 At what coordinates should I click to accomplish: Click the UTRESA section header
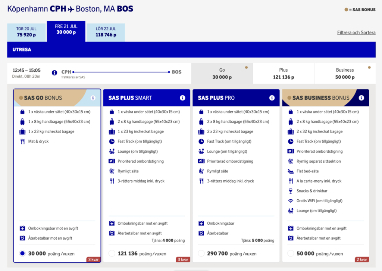point(191,50)
